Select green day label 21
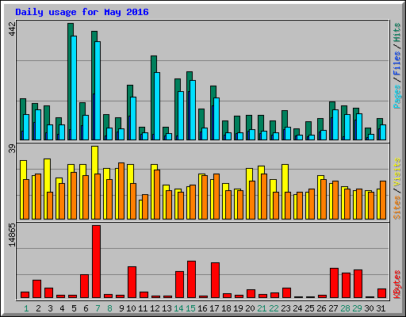 (262, 308)
